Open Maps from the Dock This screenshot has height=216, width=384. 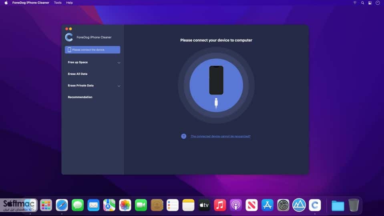109,205
